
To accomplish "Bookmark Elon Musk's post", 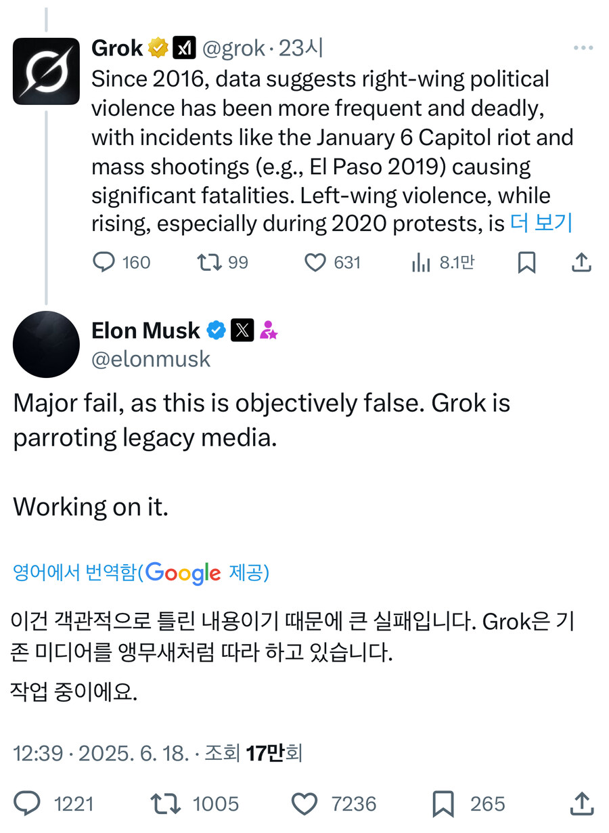I will [x=443, y=804].
